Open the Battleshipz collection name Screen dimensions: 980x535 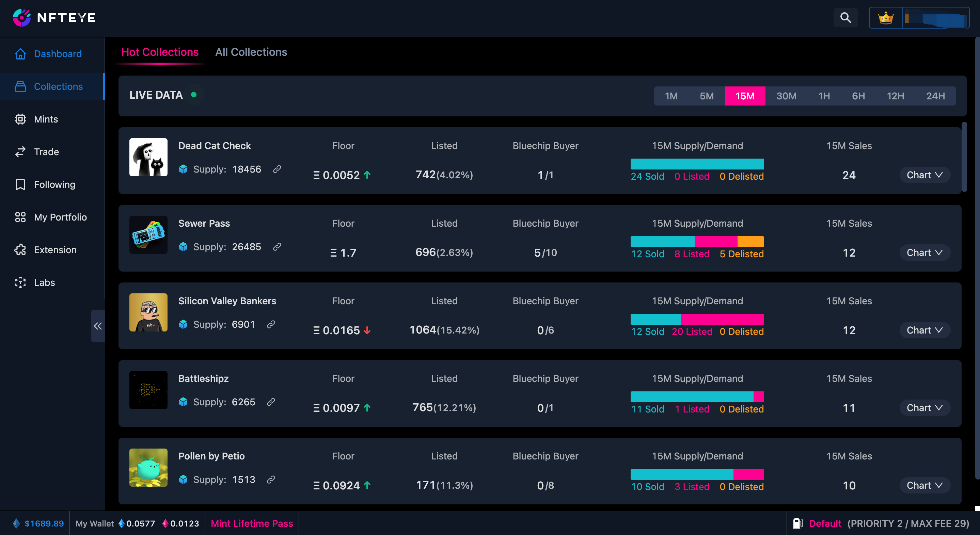[203, 378]
